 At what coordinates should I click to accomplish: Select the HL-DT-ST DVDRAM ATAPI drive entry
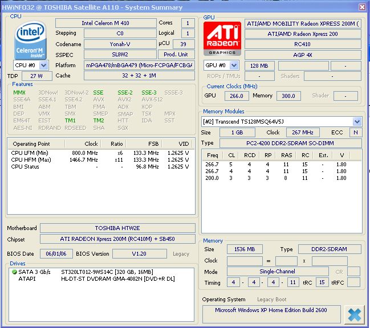point(117,279)
